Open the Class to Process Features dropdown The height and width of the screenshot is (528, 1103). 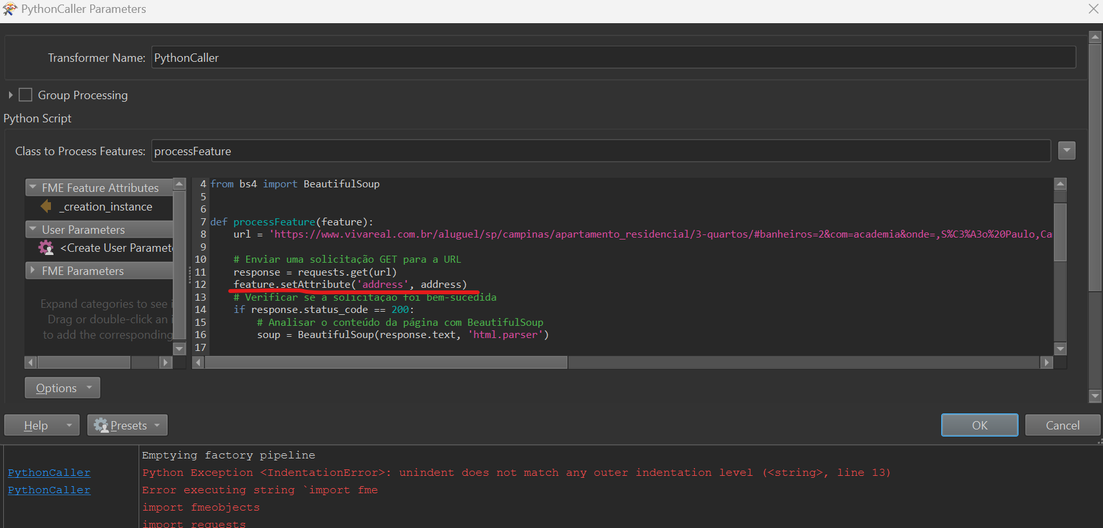pyautogui.click(x=1067, y=151)
